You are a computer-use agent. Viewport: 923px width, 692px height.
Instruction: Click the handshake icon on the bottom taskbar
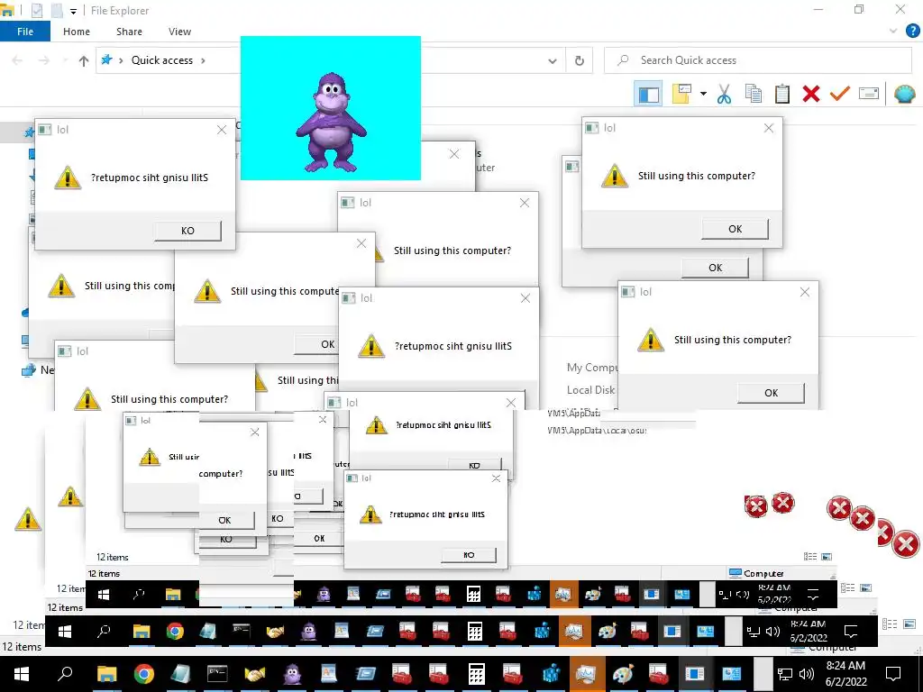pyautogui.click(x=254, y=674)
